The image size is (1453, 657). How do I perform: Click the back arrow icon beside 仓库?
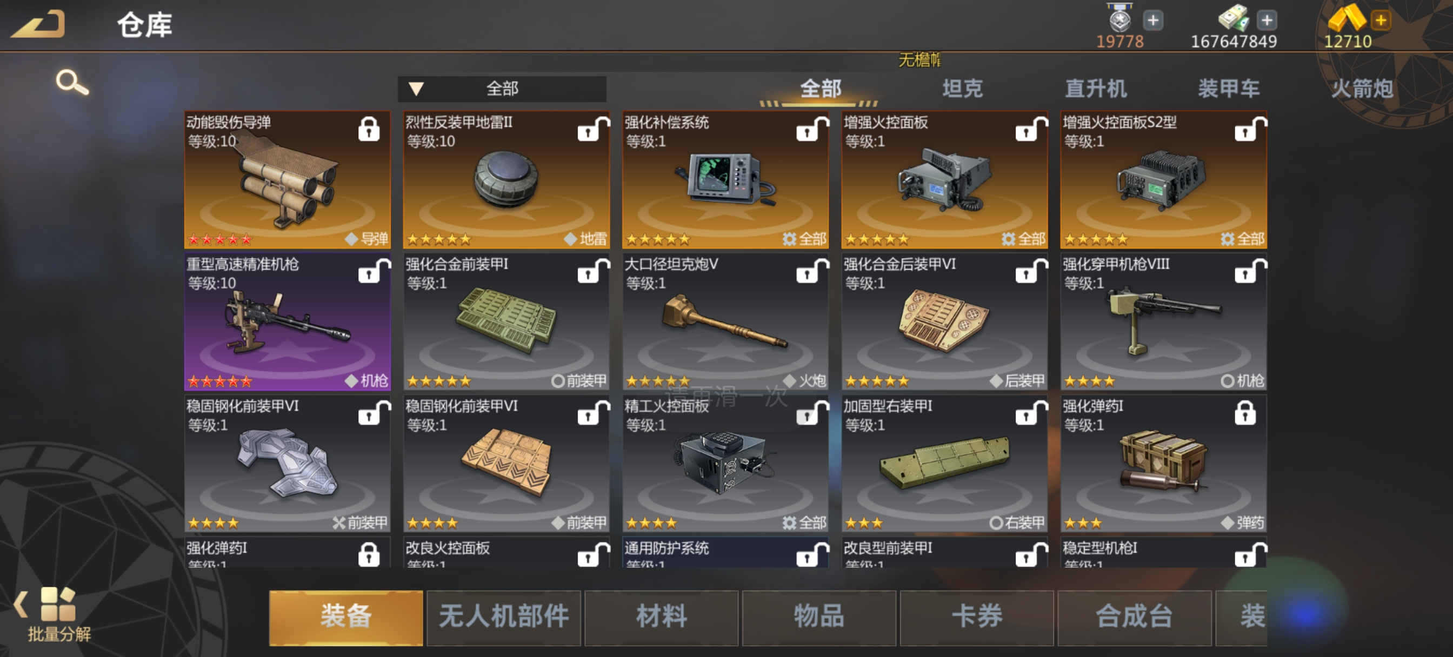click(x=38, y=24)
